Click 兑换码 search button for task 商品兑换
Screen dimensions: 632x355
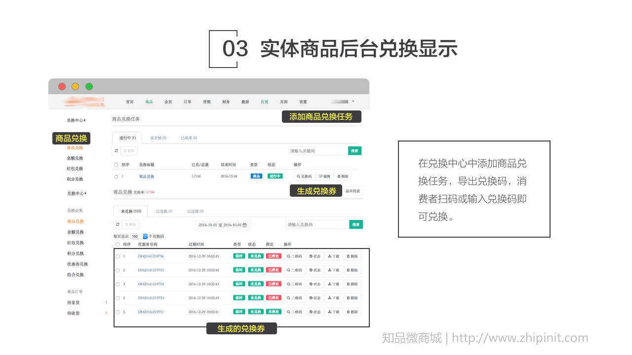tap(304, 176)
